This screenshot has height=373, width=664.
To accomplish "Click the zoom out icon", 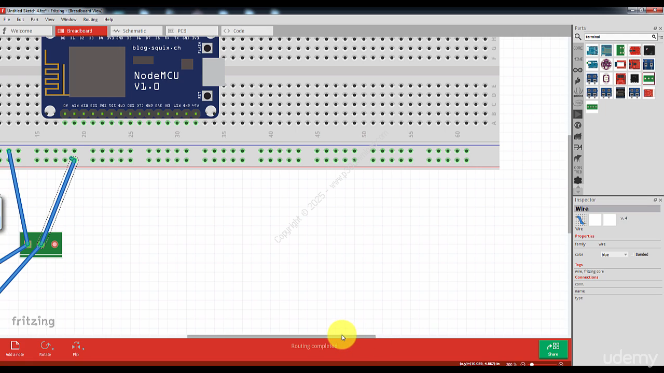I will pos(523,364).
